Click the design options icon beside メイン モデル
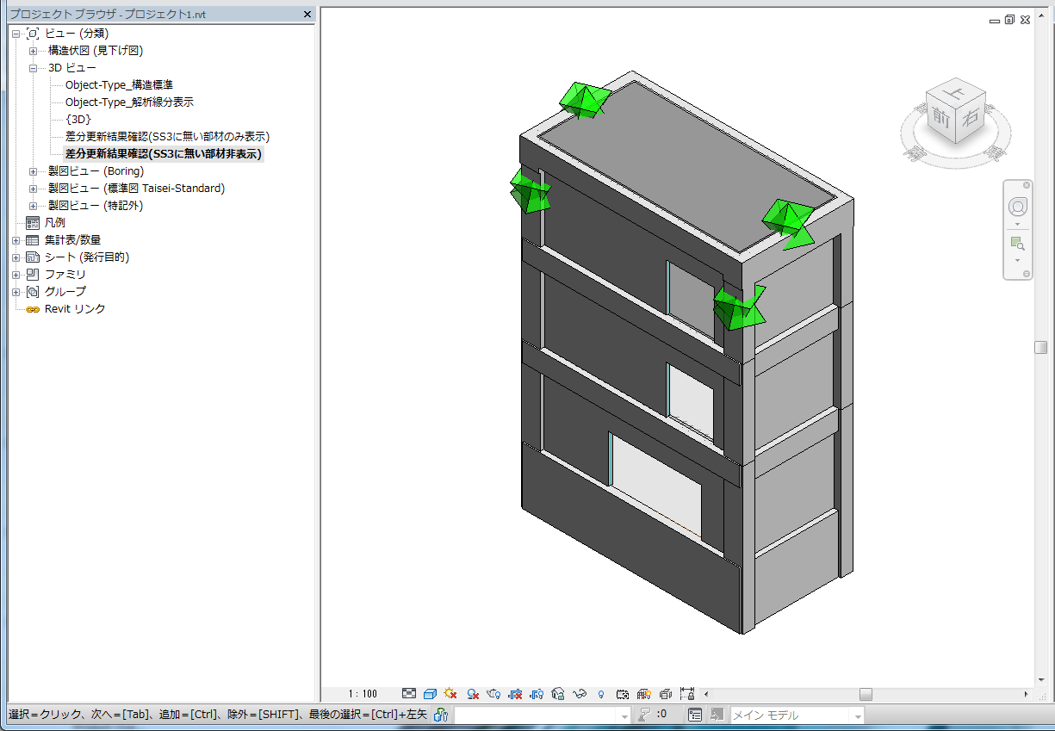Screen dimensions: 1055x731 [x=717, y=715]
